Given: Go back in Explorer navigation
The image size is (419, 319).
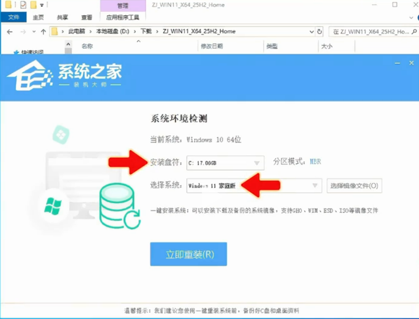Looking at the screenshot, I should (10, 32).
